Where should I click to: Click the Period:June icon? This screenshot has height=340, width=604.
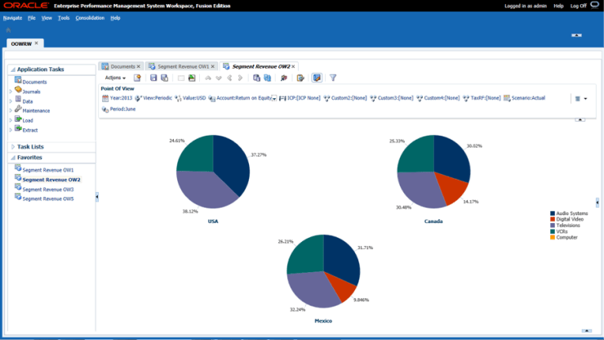104,109
